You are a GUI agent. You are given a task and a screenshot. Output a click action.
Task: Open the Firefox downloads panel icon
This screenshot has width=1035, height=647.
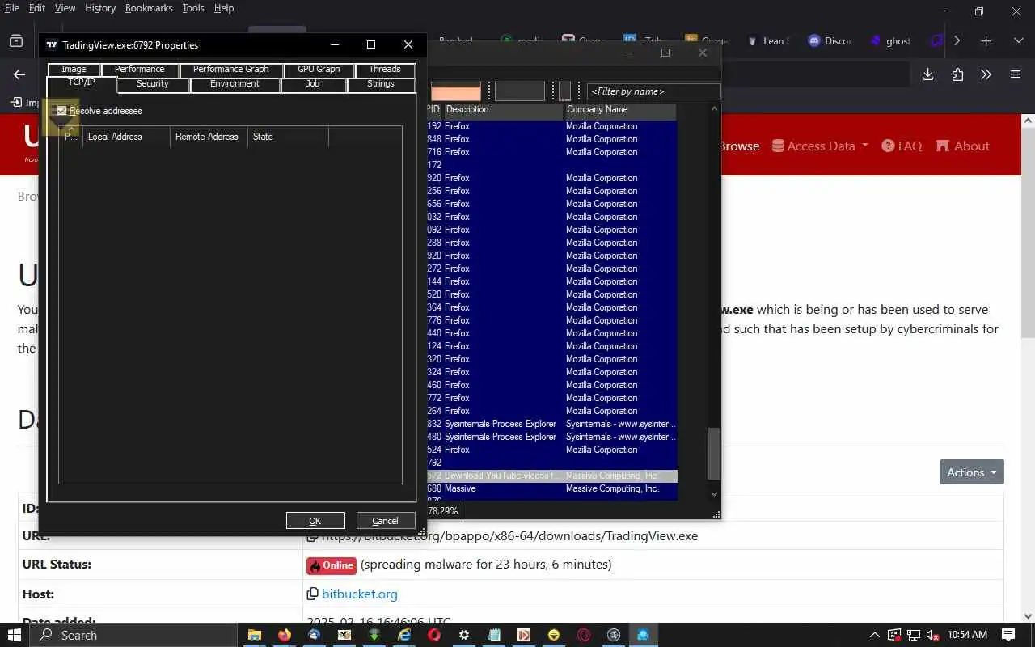pos(928,74)
